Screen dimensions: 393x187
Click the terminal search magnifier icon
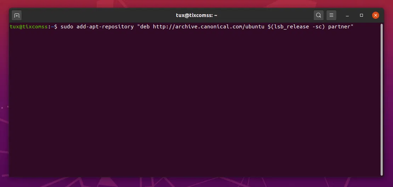tap(319, 15)
